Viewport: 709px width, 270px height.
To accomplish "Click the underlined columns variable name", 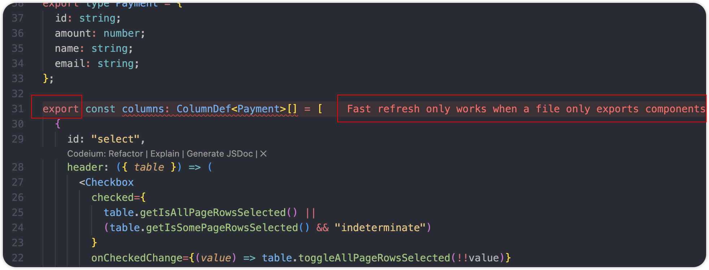I will [143, 109].
